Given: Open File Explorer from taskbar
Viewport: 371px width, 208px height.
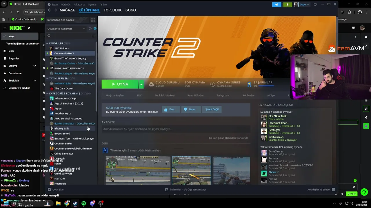Looking at the screenshot, I should point(58,203).
